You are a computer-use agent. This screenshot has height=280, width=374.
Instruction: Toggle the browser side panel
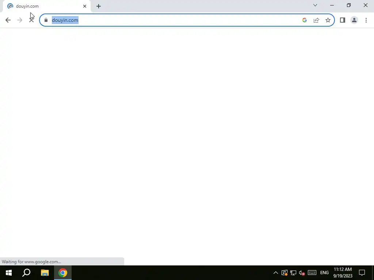point(343,20)
